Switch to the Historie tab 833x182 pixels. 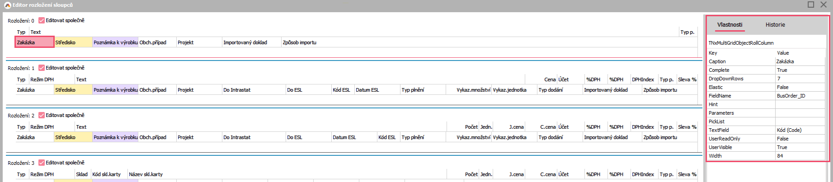pyautogui.click(x=775, y=25)
